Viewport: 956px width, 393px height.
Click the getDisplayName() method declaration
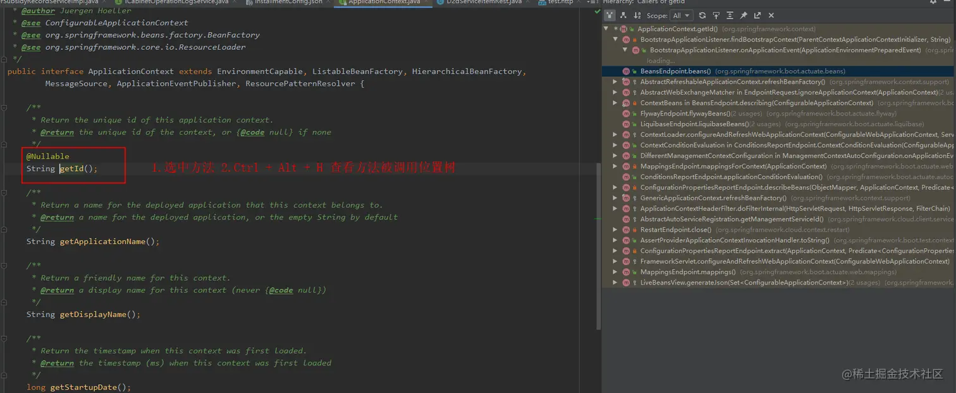pos(83,314)
